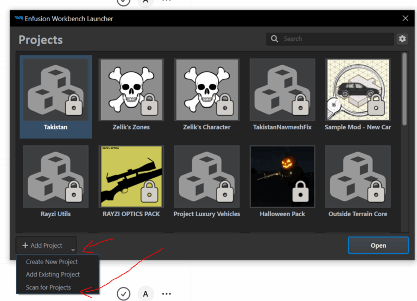Select Zelik's Character skull icon
Viewport: 417px width, 301px height.
tap(206, 90)
